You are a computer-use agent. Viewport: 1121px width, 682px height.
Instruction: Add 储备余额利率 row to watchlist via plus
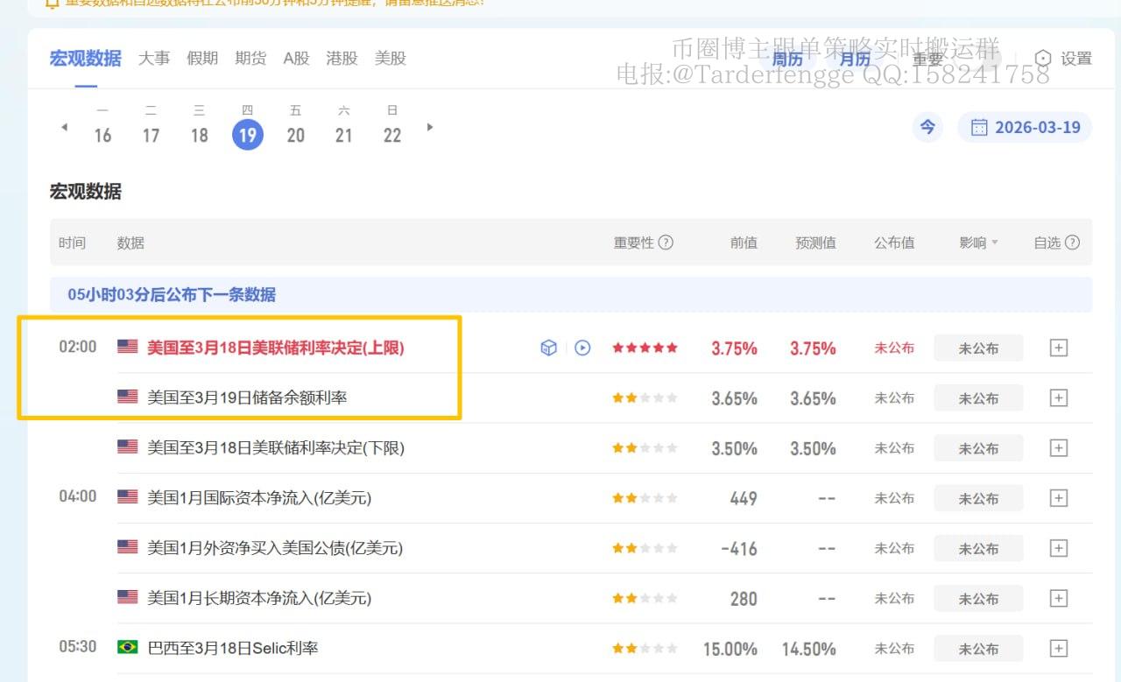[x=1058, y=398]
